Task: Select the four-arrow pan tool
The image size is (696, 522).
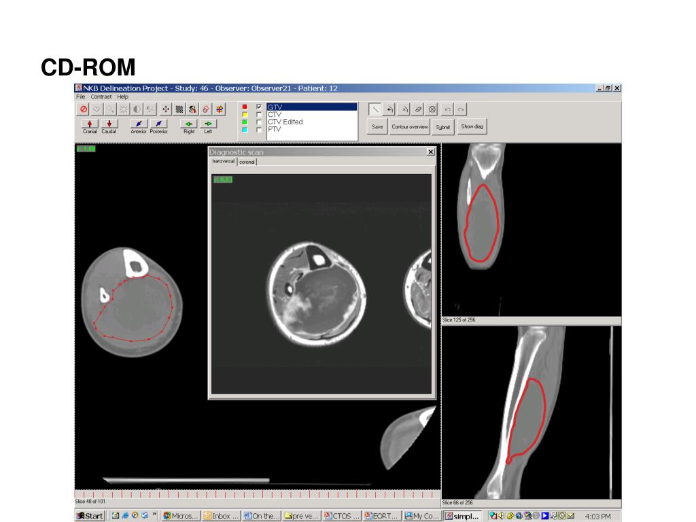Action: 166,109
